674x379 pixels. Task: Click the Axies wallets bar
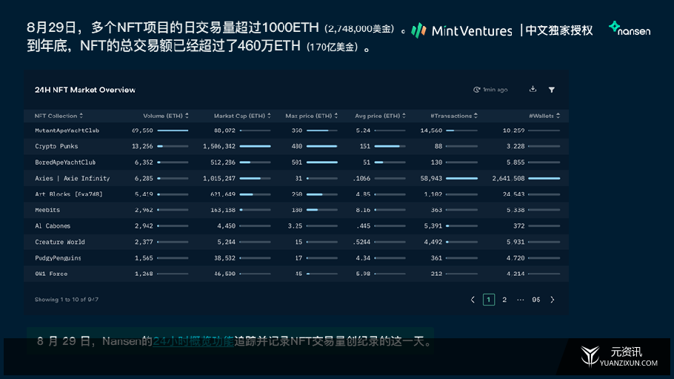point(544,178)
